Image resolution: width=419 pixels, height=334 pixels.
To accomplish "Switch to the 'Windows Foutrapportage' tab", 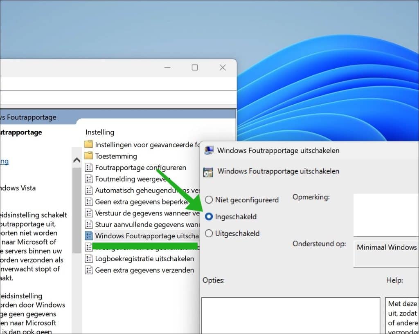I will pyautogui.click(x=29, y=117).
